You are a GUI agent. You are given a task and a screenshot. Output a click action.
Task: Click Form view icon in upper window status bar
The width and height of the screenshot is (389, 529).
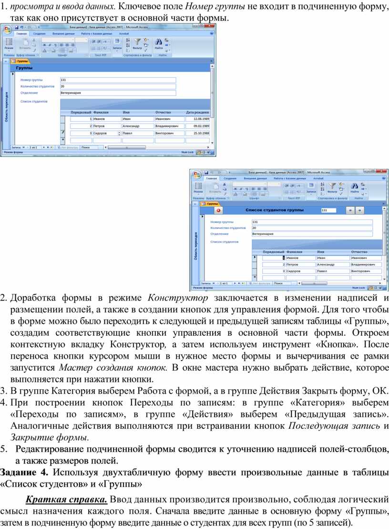tap(199, 153)
